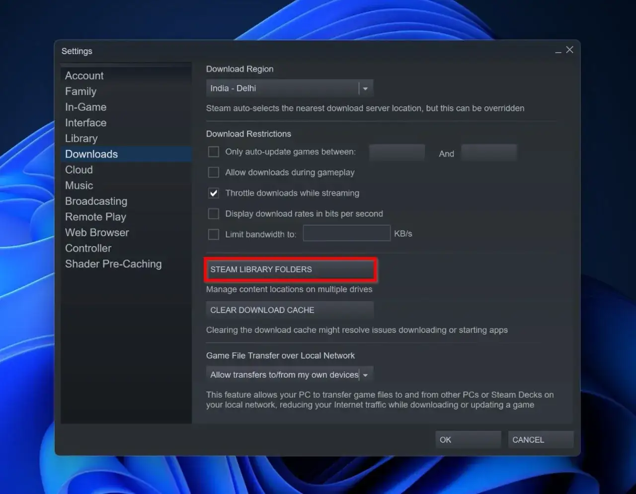The image size is (636, 494).
Task: Enable Allow downloads during gameplay
Action: [x=213, y=172]
